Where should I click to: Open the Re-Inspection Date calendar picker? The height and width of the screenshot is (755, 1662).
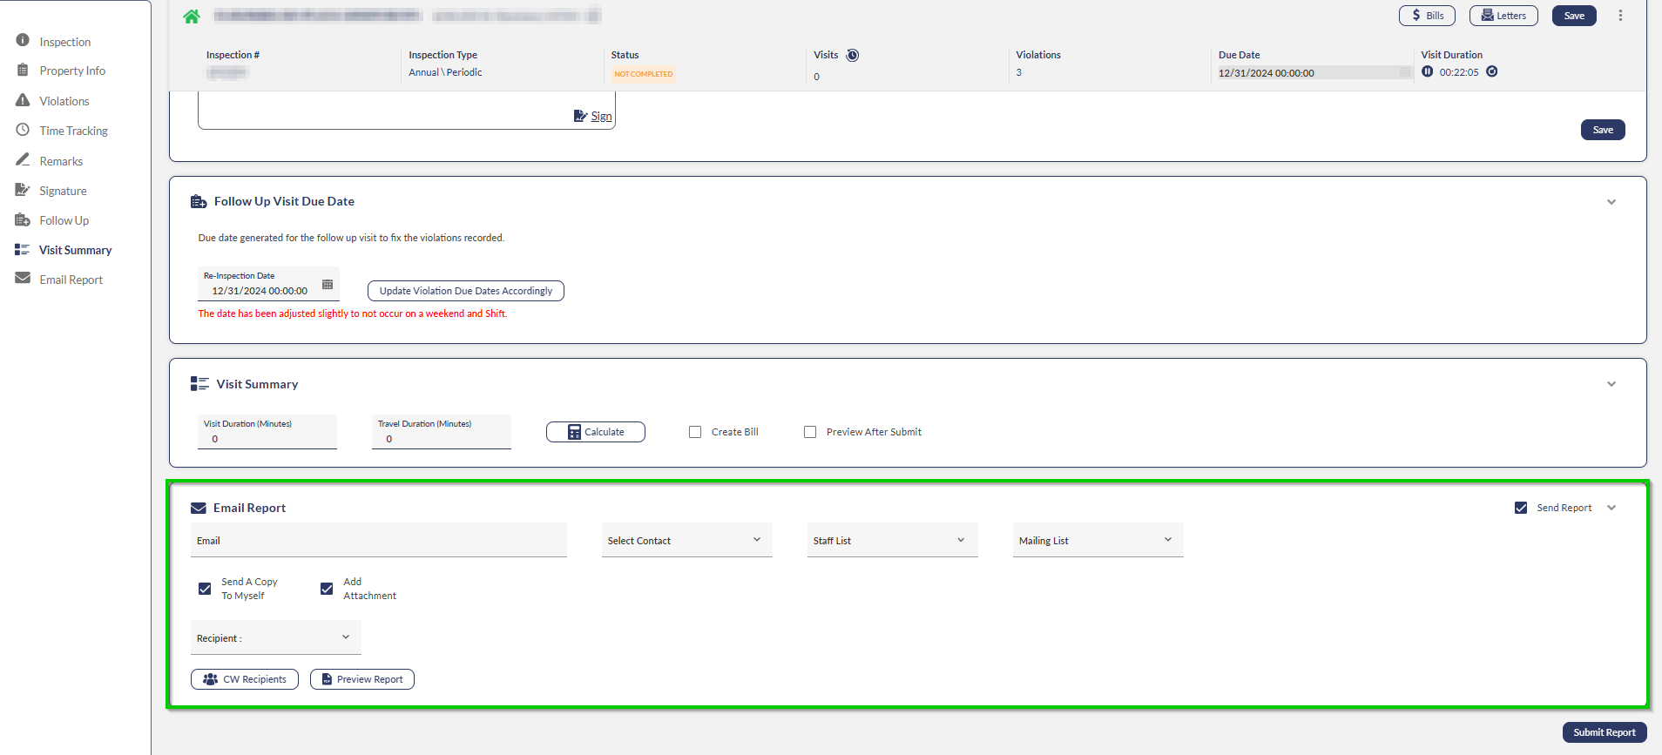(328, 285)
